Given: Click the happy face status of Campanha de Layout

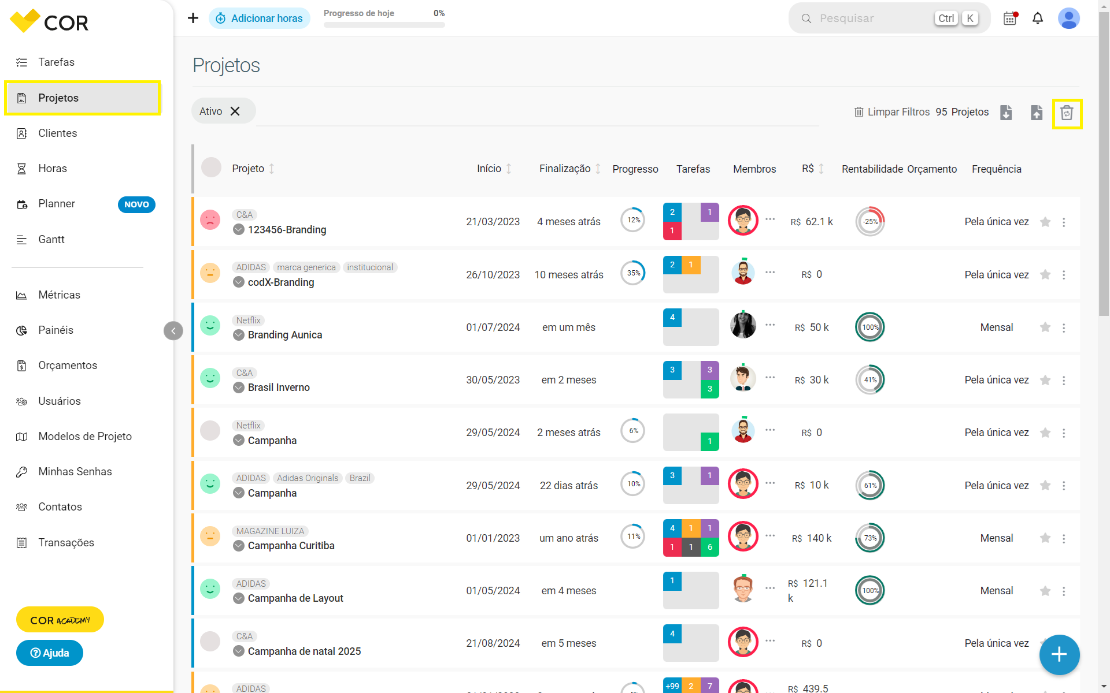Looking at the screenshot, I should [210, 588].
